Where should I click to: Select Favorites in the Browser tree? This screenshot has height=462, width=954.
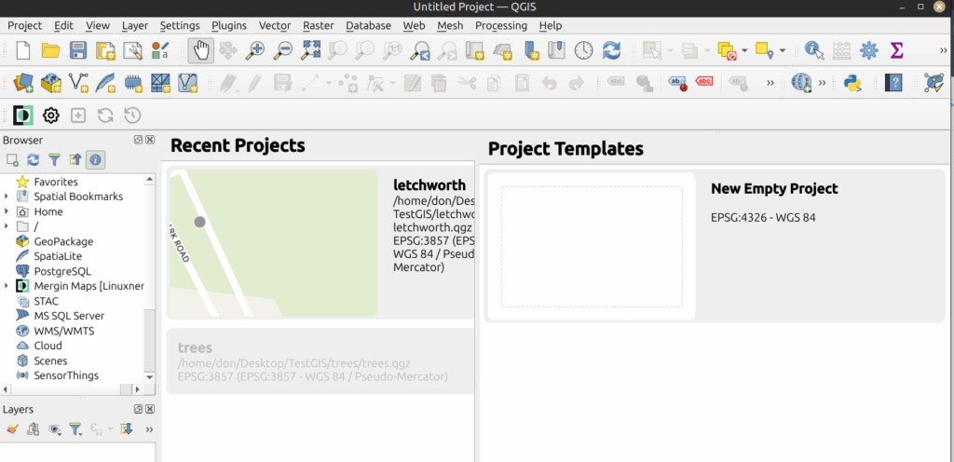pyautogui.click(x=55, y=182)
